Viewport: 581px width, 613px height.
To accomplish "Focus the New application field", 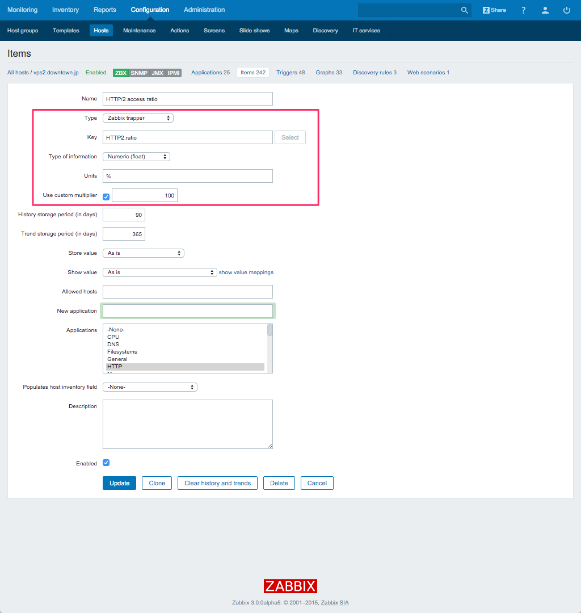I will coord(188,311).
